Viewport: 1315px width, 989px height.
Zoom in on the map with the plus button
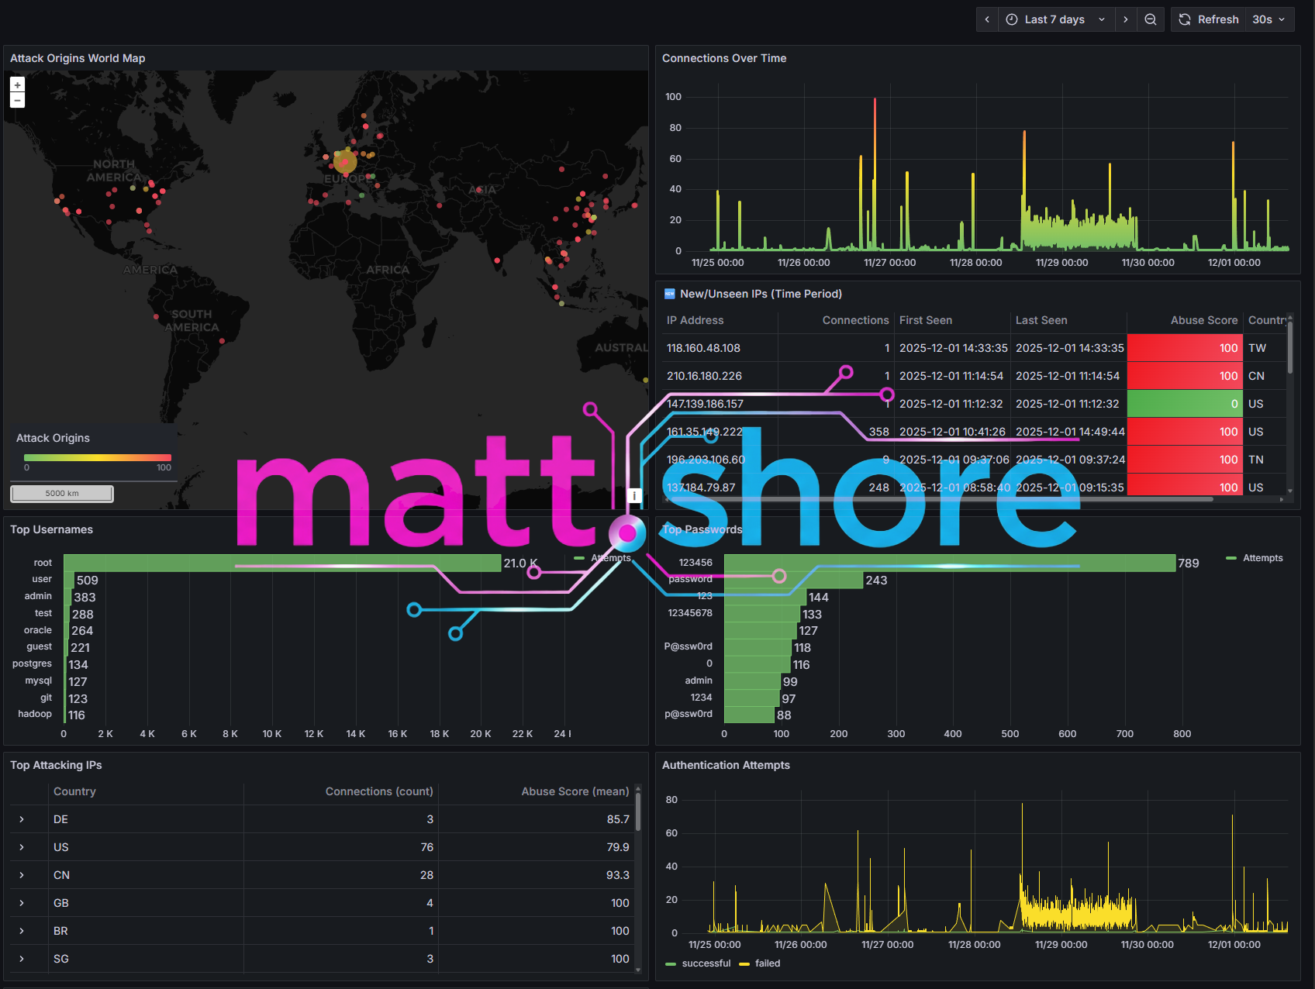(x=16, y=84)
